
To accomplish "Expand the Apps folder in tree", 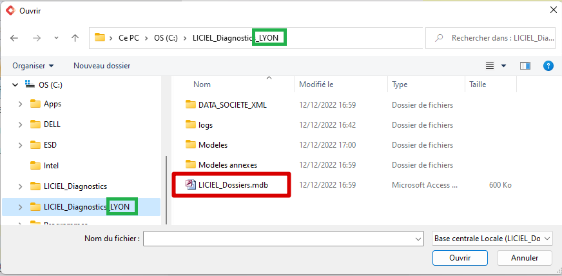I will [x=21, y=104].
